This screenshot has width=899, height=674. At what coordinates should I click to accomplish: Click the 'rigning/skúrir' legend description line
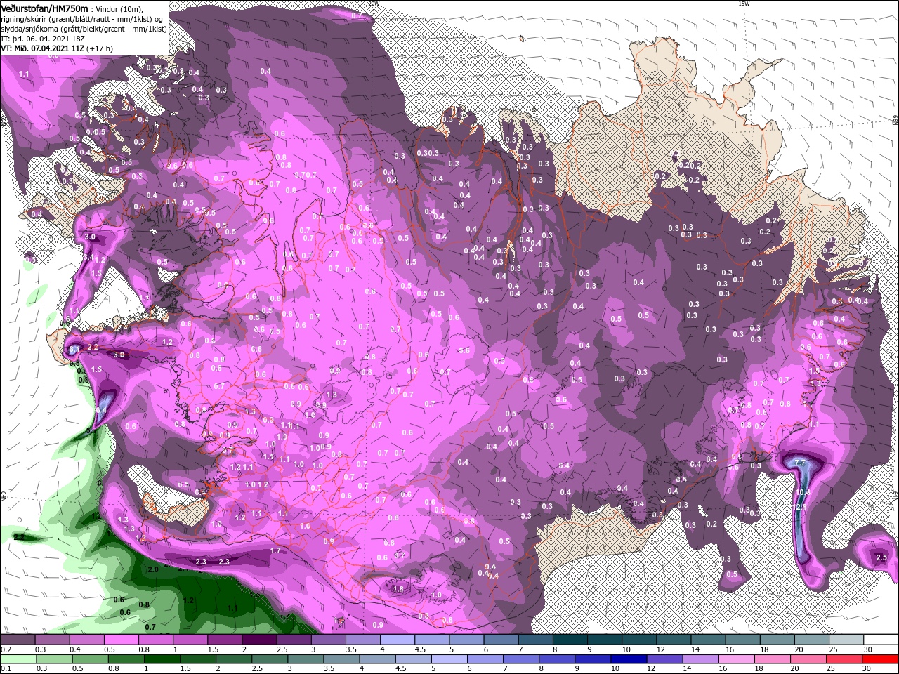point(83,19)
